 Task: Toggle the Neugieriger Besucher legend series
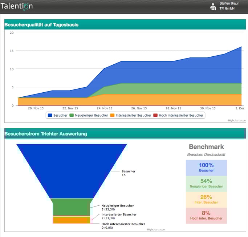tap(89, 115)
